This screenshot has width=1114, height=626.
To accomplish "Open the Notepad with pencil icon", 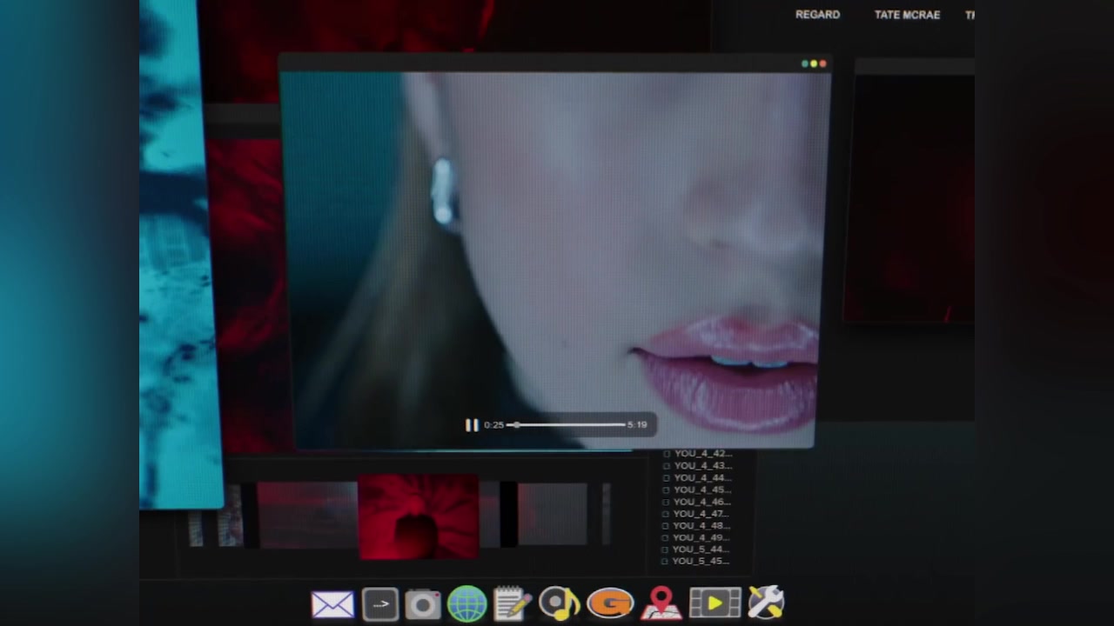I will pyautogui.click(x=512, y=603).
